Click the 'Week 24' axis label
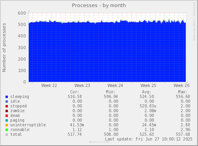 [x=115, y=85]
